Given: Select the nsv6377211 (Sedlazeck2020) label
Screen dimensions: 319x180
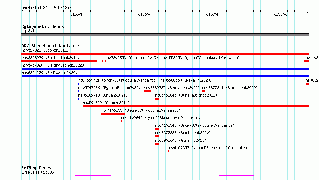Looking at the screenshot, I should (230, 88).
